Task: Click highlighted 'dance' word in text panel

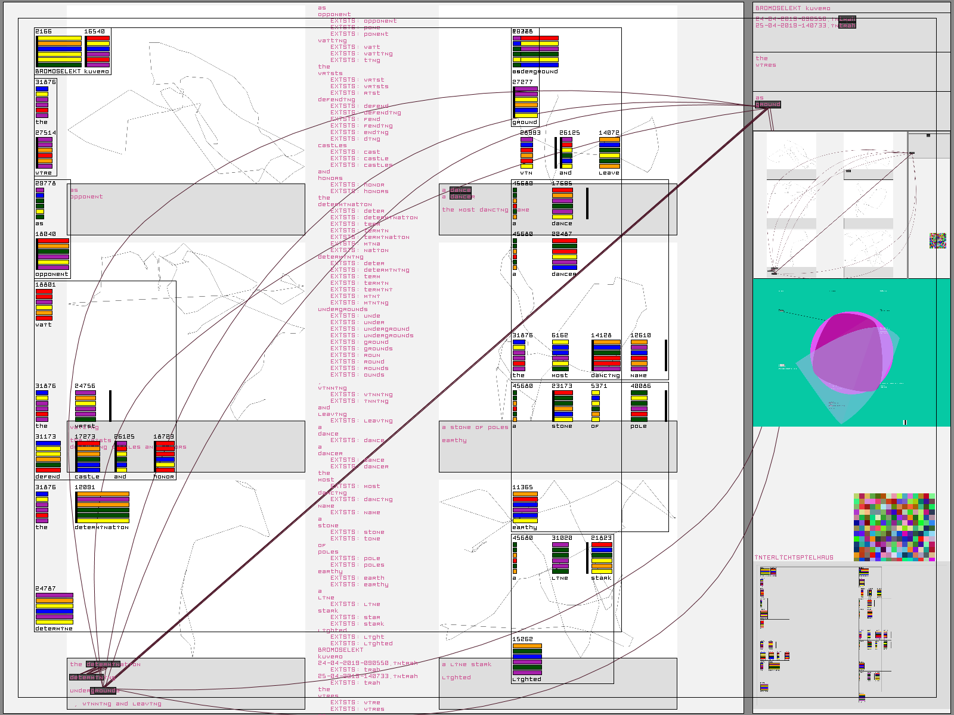Action: click(x=460, y=190)
